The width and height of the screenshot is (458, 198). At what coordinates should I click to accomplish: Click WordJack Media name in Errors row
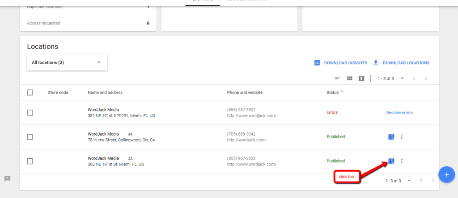click(103, 110)
